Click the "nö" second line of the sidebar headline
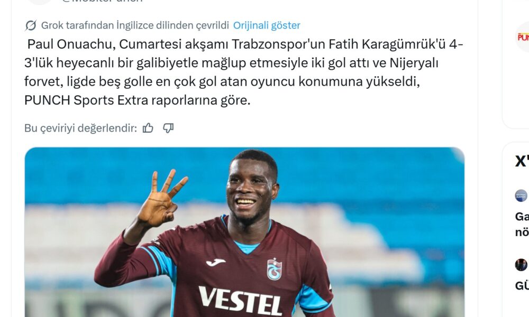This screenshot has width=529, height=317. [x=522, y=232]
